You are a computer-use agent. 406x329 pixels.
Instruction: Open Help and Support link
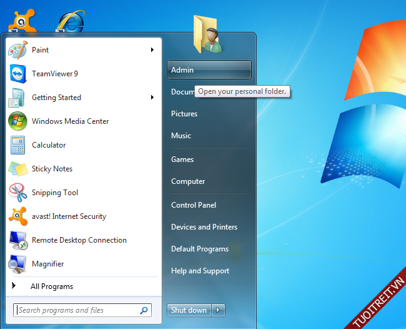click(x=200, y=271)
